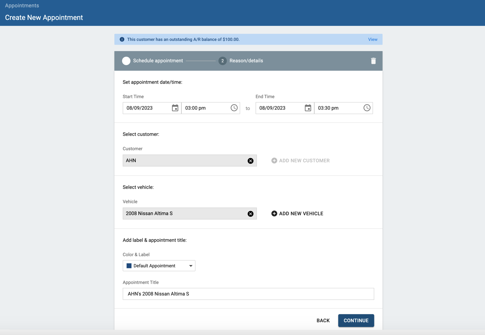Open the start date calendar picker icon
Screen dimensions: 485x335
coord(175,108)
